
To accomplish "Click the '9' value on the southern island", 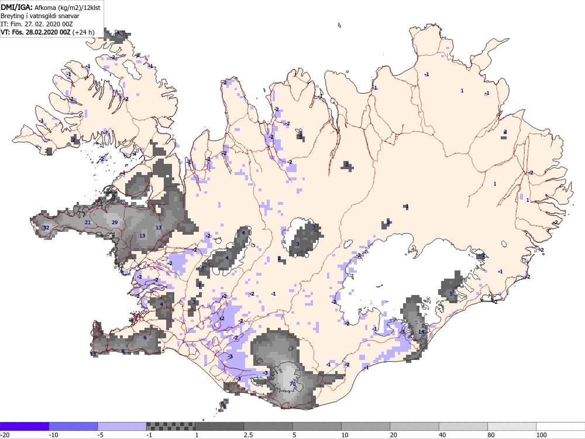I will tap(224, 407).
